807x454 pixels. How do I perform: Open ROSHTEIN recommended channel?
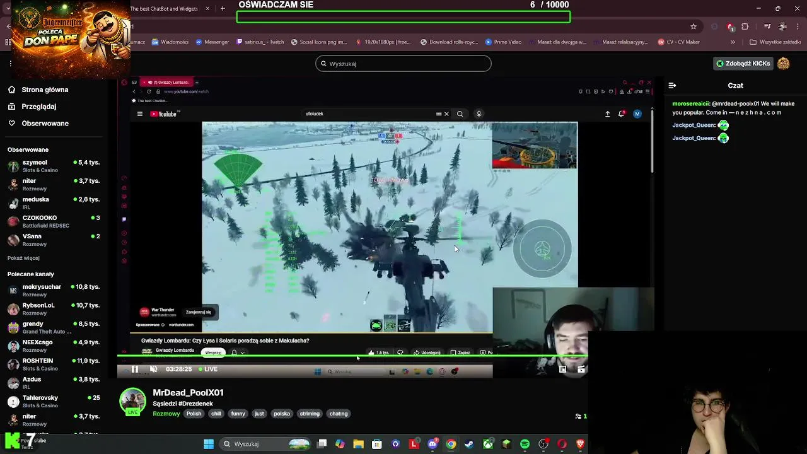(x=54, y=364)
